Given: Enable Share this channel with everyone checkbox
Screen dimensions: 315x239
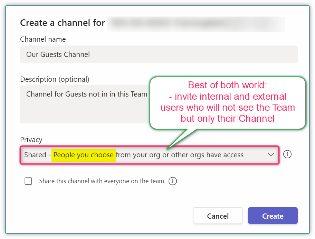Looking at the screenshot, I should (x=28, y=181).
